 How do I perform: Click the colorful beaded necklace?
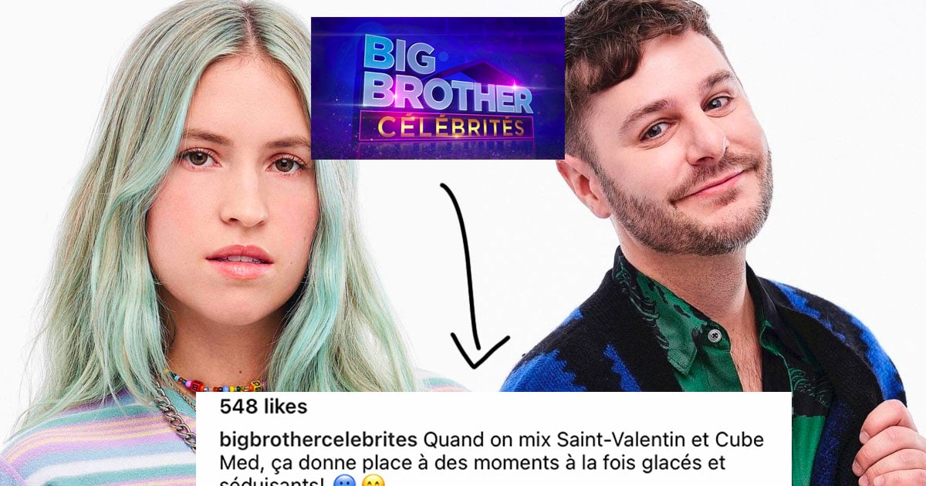tap(212, 383)
